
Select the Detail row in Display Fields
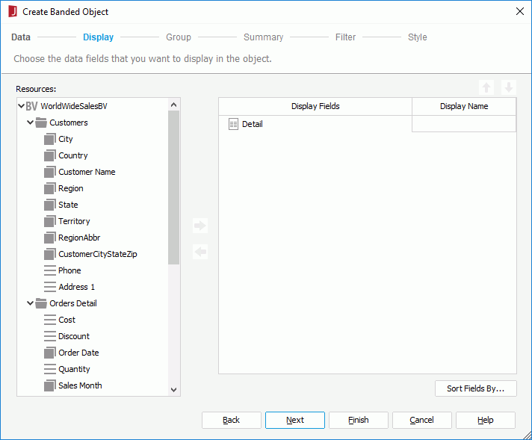(315, 124)
